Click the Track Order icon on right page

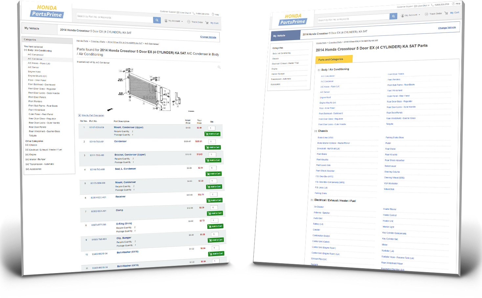tap(426, 14)
